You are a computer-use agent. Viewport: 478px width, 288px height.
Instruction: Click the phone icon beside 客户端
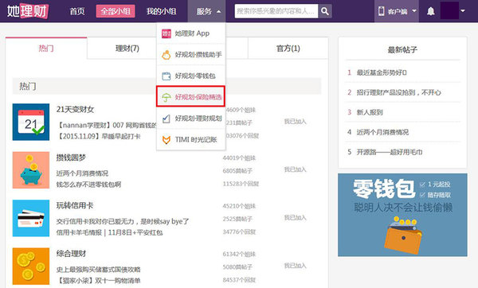pos(381,11)
